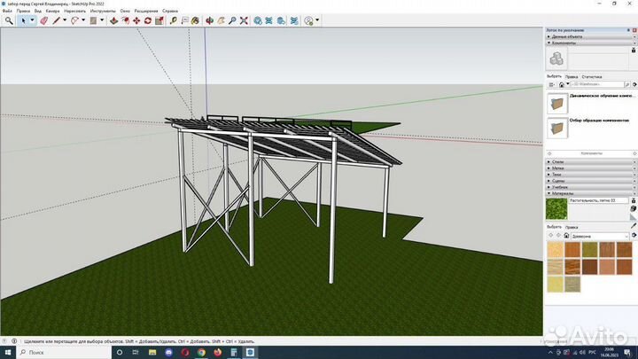Screen dimensions: 638x359
Task: Activate the Push/Pull tool
Action: [x=114, y=20]
